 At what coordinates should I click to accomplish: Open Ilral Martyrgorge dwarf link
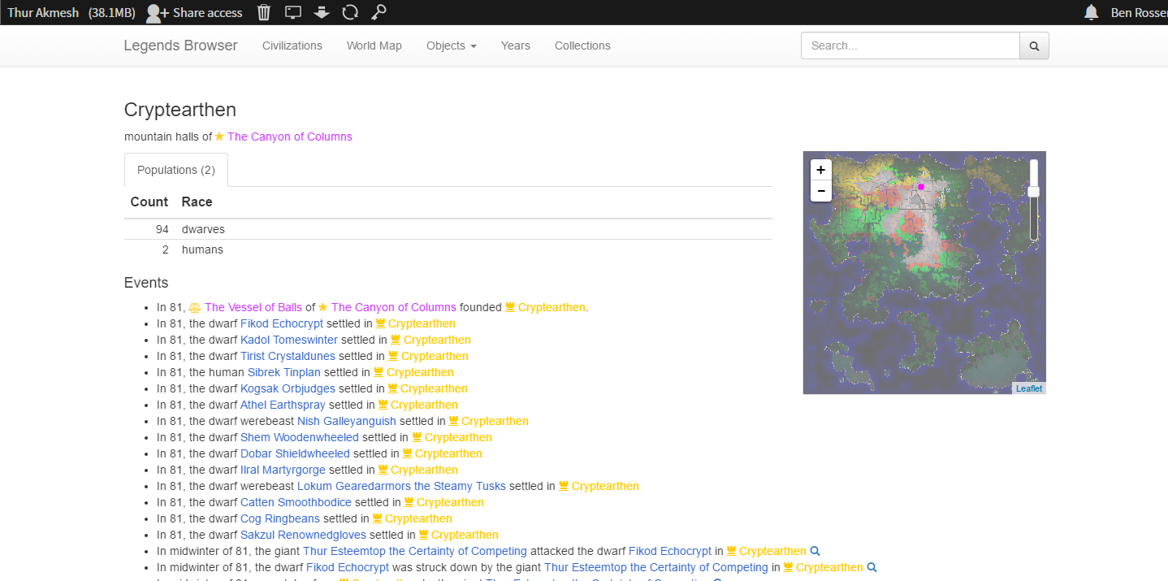coord(283,470)
